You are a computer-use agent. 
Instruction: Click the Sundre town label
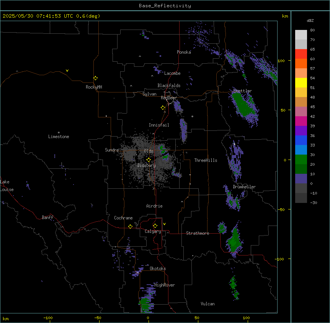pyautogui.click(x=112, y=150)
